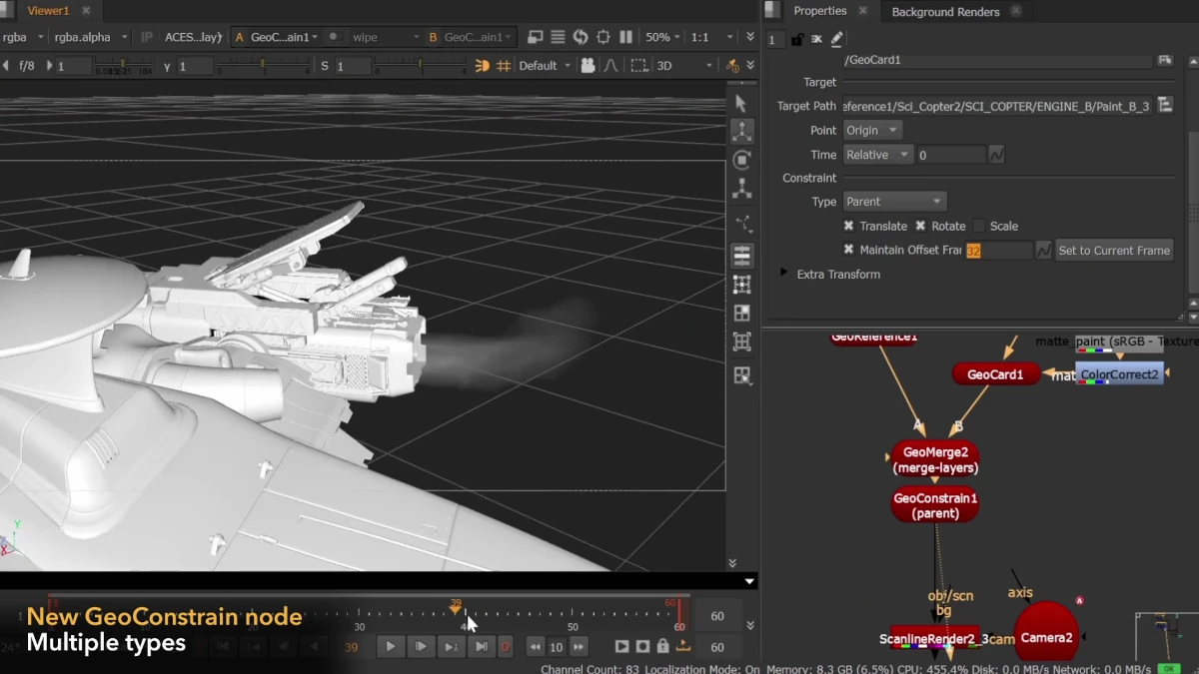Activate the scale manipulator tool
This screenshot has height=674, width=1199.
coord(741,189)
